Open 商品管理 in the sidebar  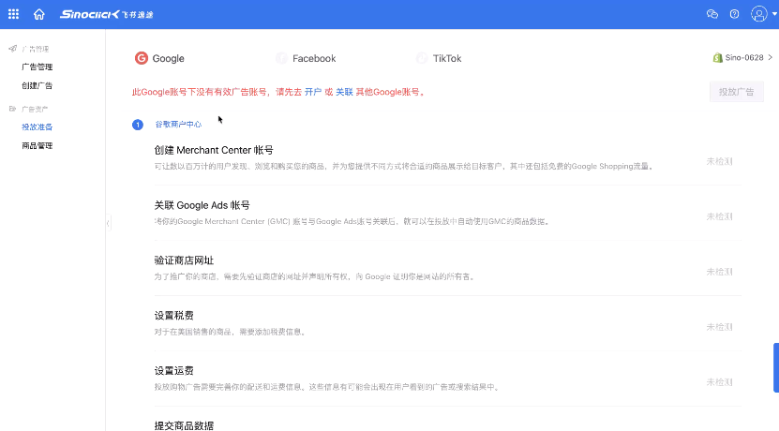[x=37, y=145]
